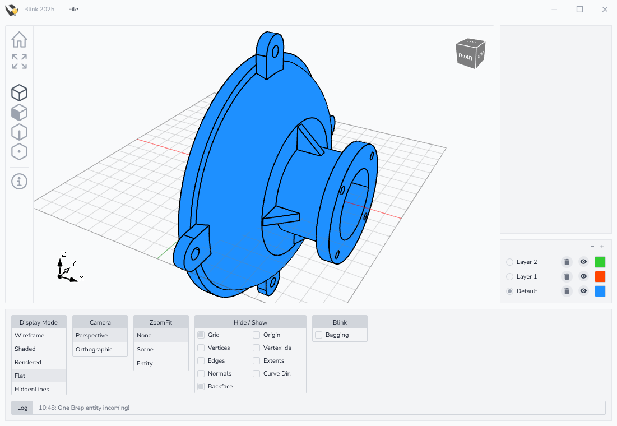The height and width of the screenshot is (426, 617).
Task: Click the FRONT face of view cube
Action: pos(465,57)
